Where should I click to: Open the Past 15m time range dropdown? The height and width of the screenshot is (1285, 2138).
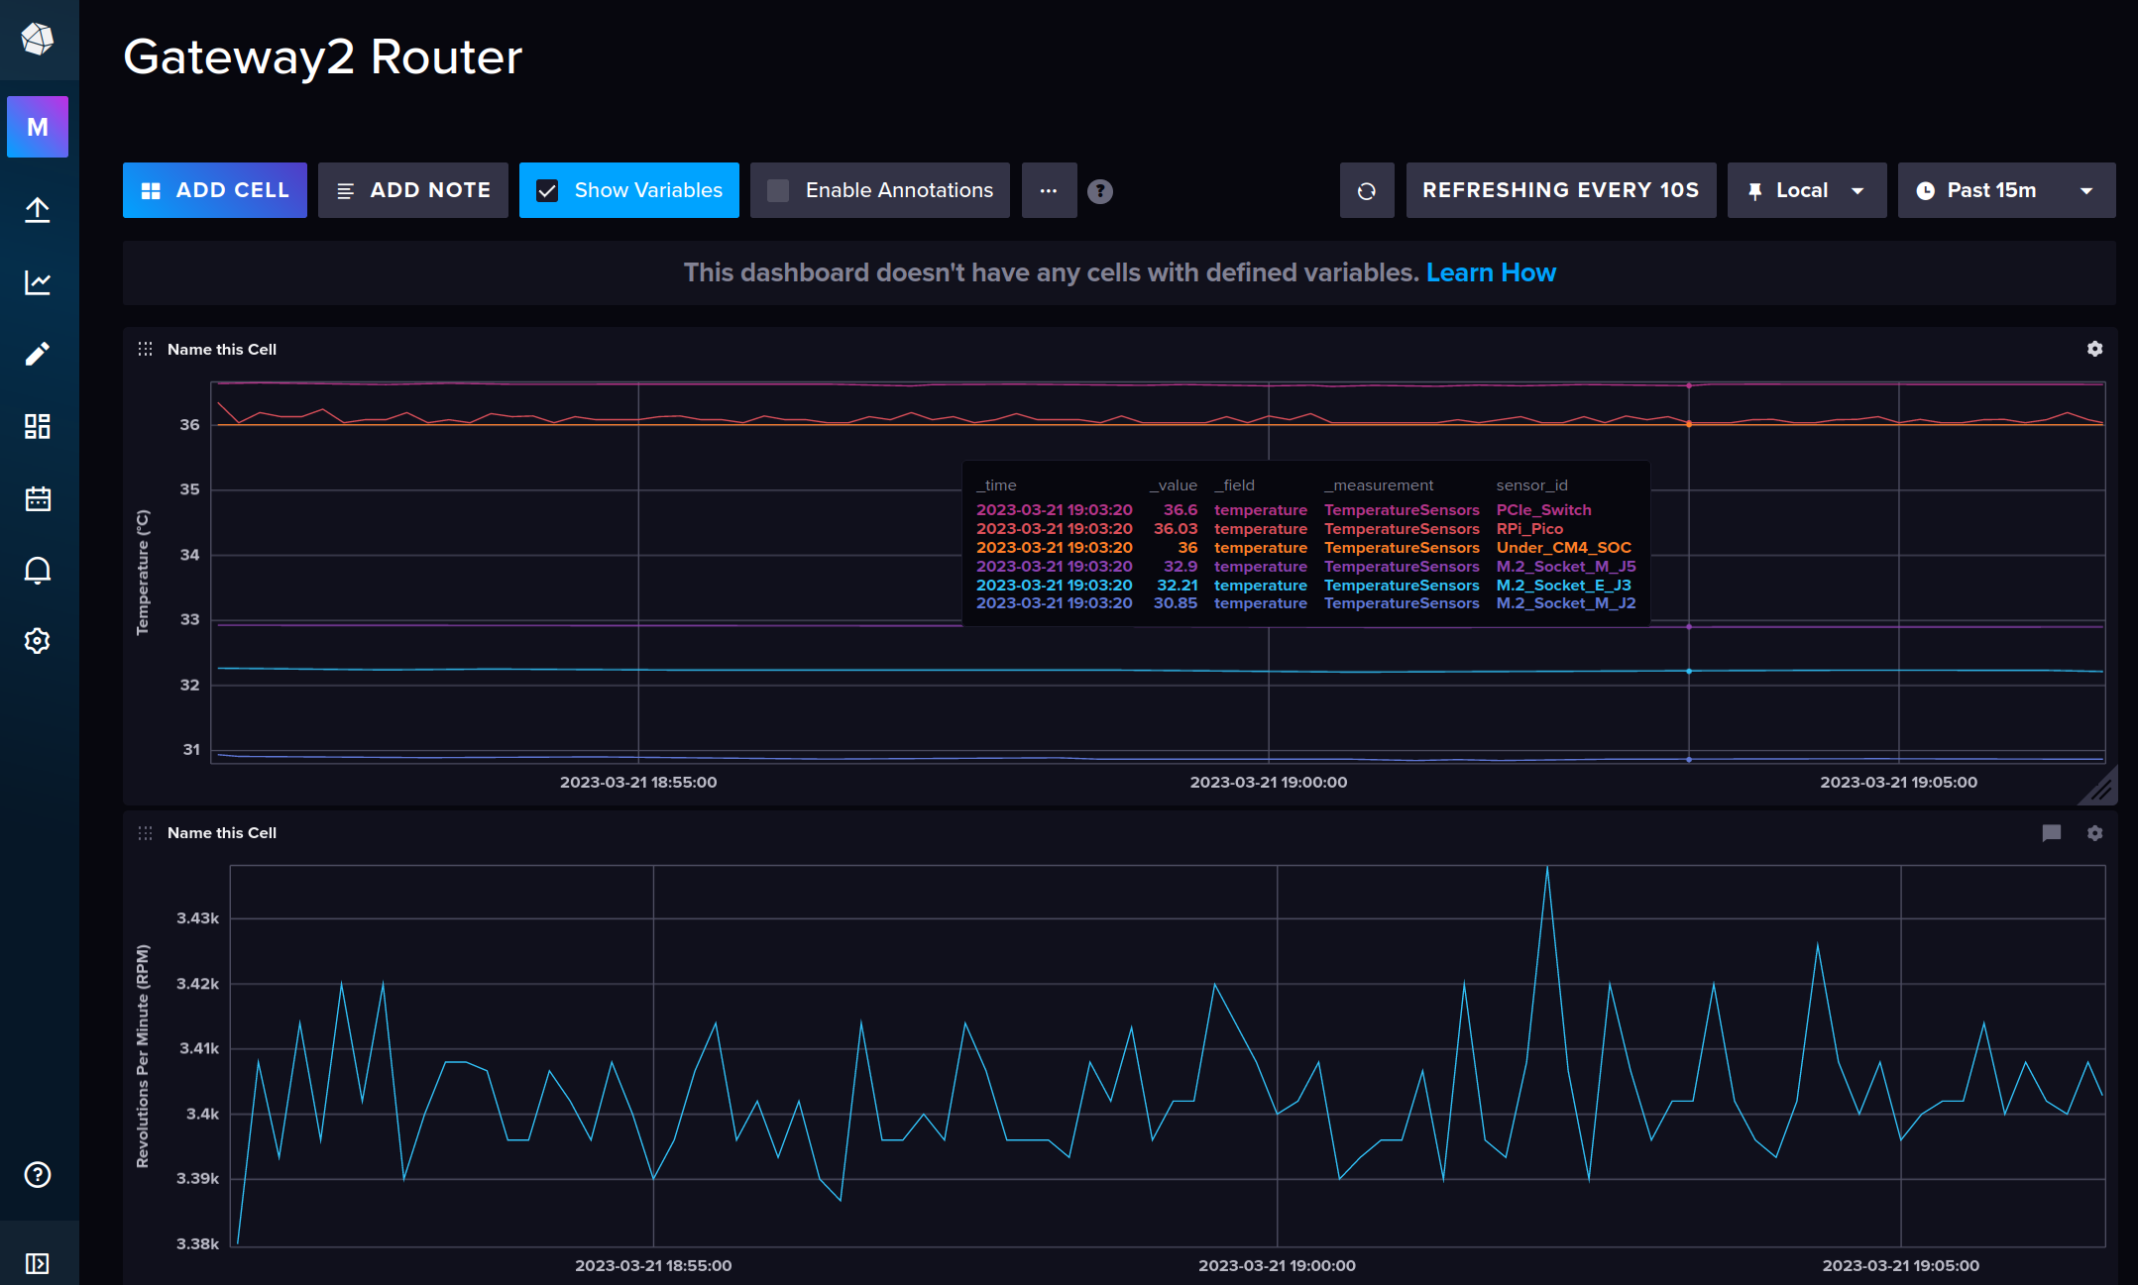click(2005, 190)
